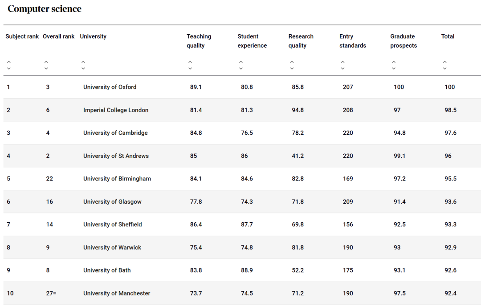Select Birmingham's total score 95.5
This screenshot has height=305, width=481.
tap(450, 179)
